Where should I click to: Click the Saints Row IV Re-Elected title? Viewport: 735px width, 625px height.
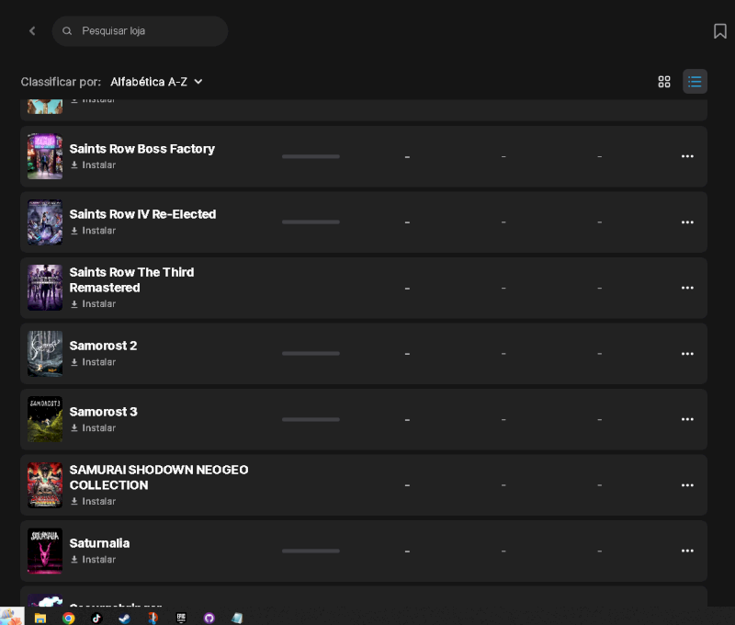click(142, 214)
